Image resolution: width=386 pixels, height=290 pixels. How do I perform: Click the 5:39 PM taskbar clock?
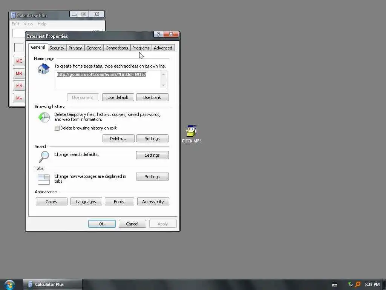372,284
